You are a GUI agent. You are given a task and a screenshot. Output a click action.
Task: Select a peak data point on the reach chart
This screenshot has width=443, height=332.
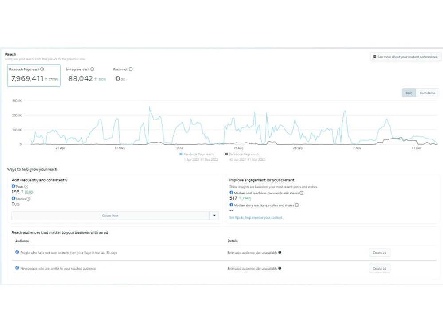(x=150, y=106)
